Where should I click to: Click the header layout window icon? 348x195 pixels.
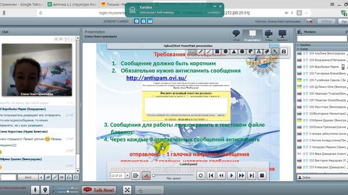tap(150, 21)
